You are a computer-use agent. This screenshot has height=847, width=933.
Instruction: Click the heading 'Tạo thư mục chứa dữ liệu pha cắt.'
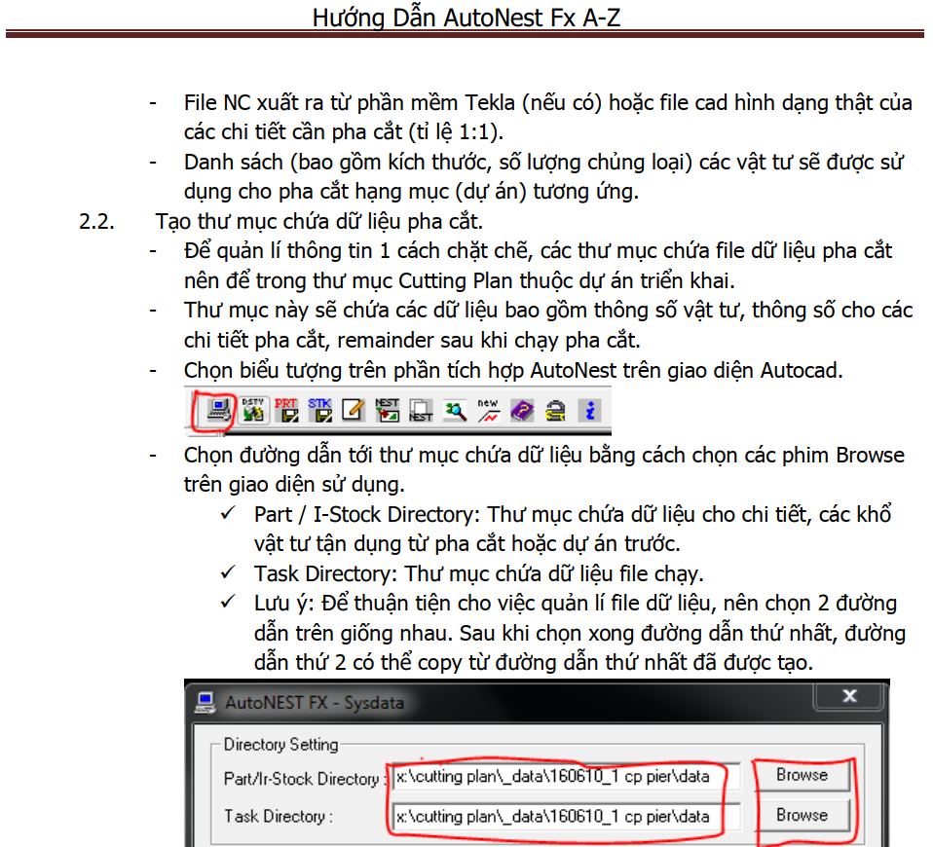(318, 221)
